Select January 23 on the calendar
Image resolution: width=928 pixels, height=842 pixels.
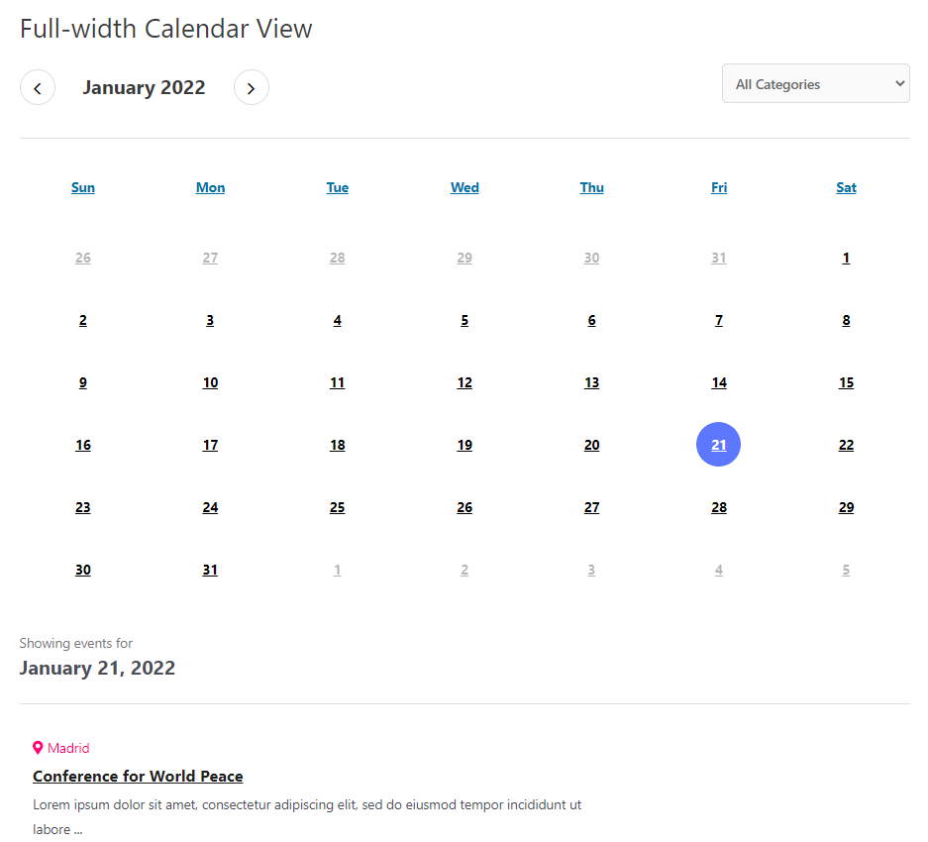[x=83, y=507]
